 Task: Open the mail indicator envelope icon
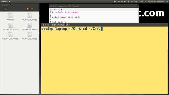point(125,2)
